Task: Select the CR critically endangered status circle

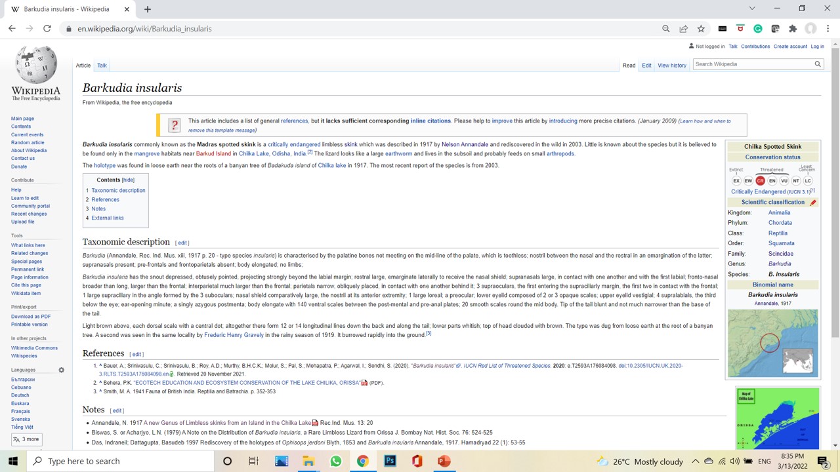Action: click(760, 181)
